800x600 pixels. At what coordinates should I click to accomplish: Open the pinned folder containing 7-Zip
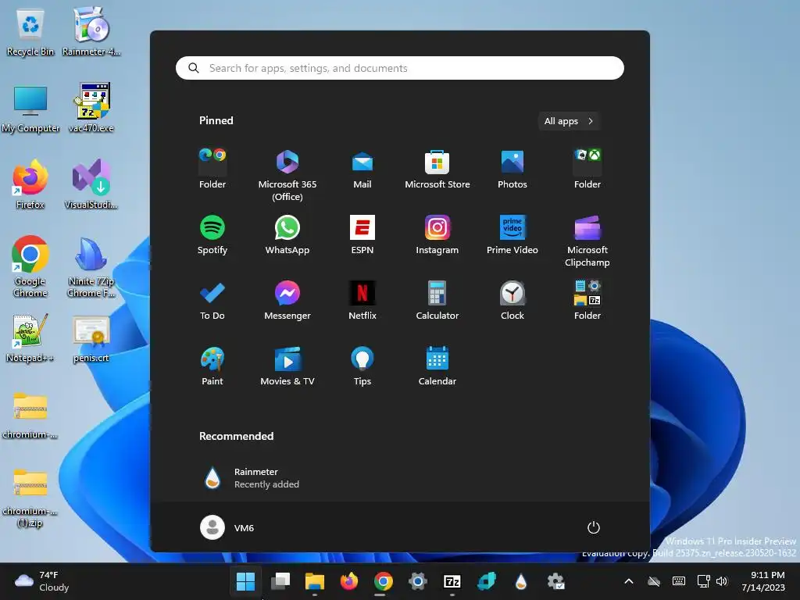587,301
